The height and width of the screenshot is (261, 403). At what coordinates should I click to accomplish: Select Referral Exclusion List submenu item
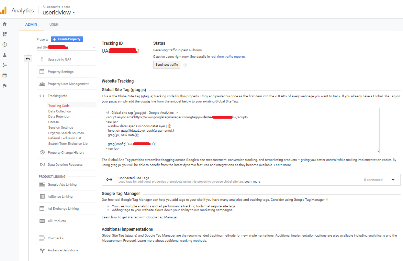point(65,138)
